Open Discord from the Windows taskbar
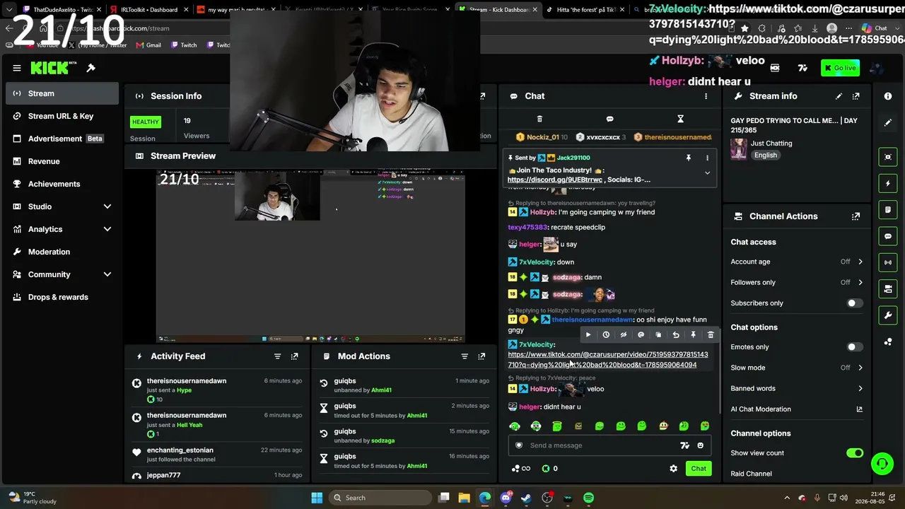Screen dimensions: 905x509 click(x=506, y=498)
